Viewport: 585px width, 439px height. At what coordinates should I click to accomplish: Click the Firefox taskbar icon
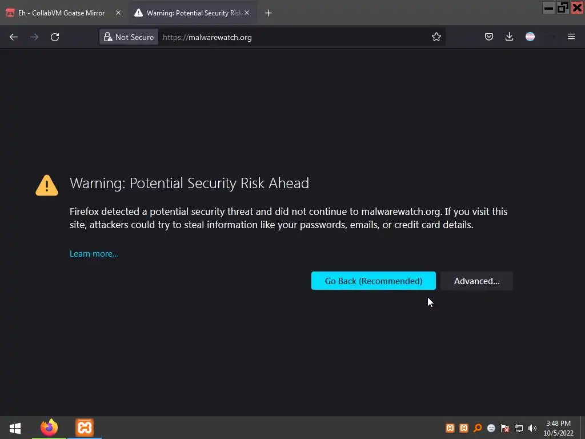pos(49,428)
